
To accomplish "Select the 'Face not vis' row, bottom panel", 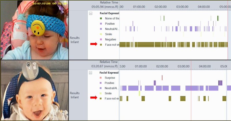I will pos(112,98).
